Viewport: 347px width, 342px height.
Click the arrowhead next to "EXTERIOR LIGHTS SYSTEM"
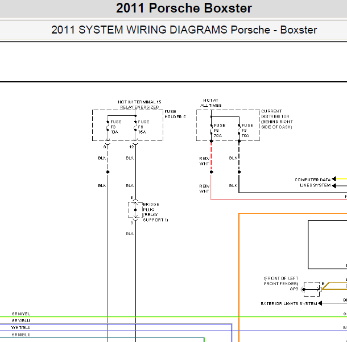click(x=320, y=303)
